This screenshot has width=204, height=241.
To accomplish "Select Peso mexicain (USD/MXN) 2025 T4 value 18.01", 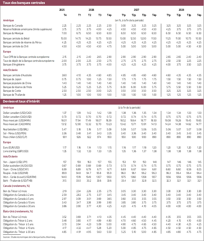I will [x=64, y=120].
